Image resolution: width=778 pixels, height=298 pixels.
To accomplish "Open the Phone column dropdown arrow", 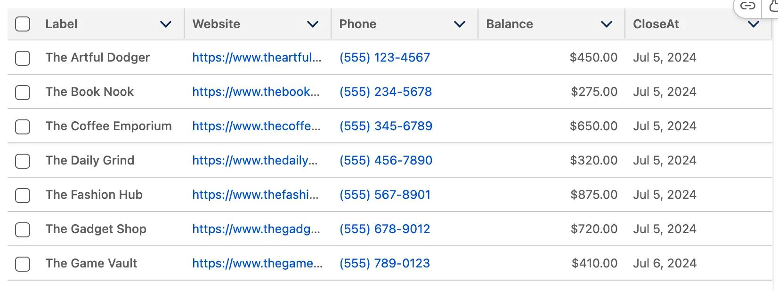I will coord(460,24).
